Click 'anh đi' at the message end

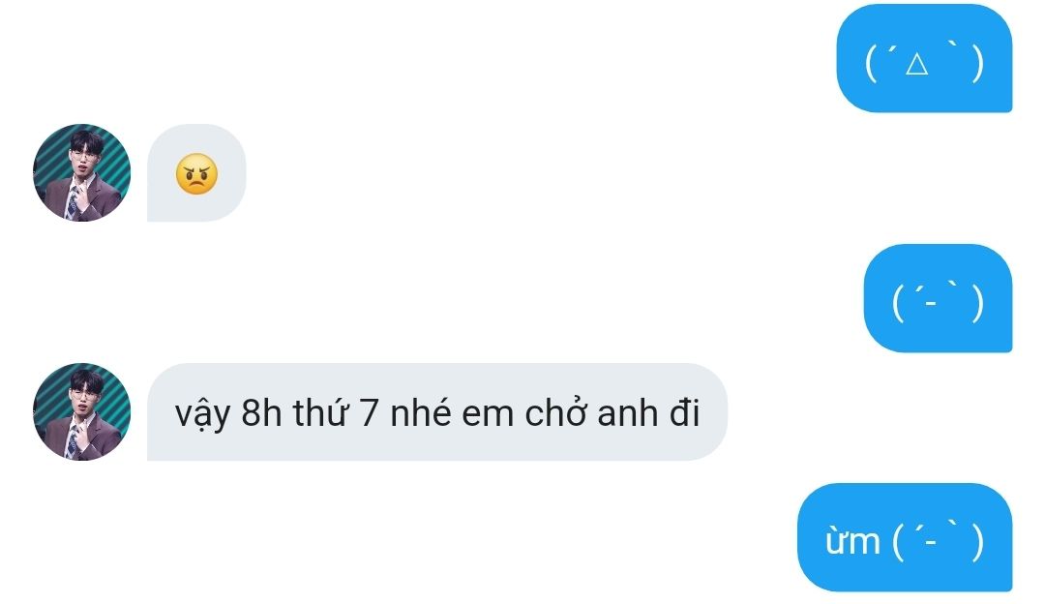pyautogui.click(x=647, y=412)
